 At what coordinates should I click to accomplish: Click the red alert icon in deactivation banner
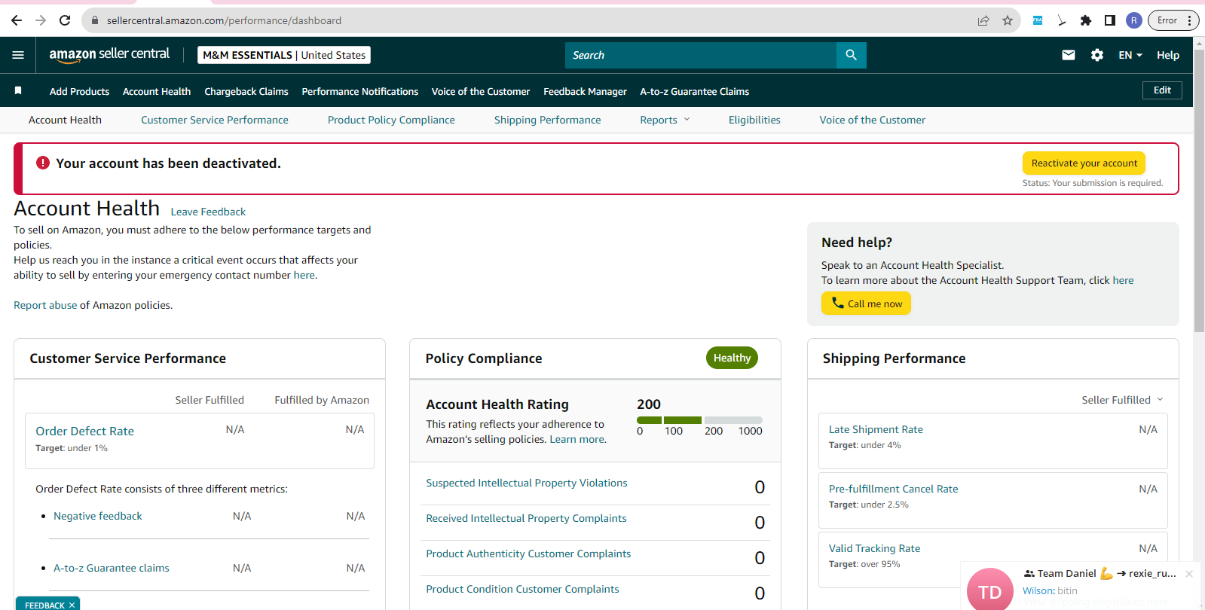point(43,163)
